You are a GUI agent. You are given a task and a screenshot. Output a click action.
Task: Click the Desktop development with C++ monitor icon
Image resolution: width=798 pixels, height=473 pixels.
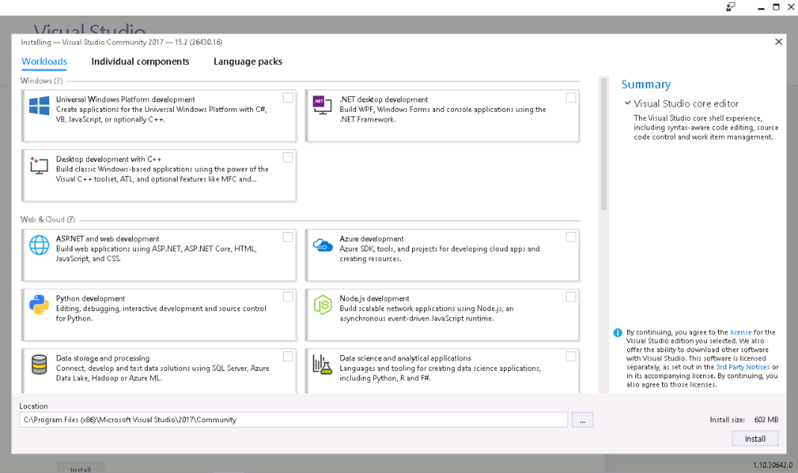39,165
